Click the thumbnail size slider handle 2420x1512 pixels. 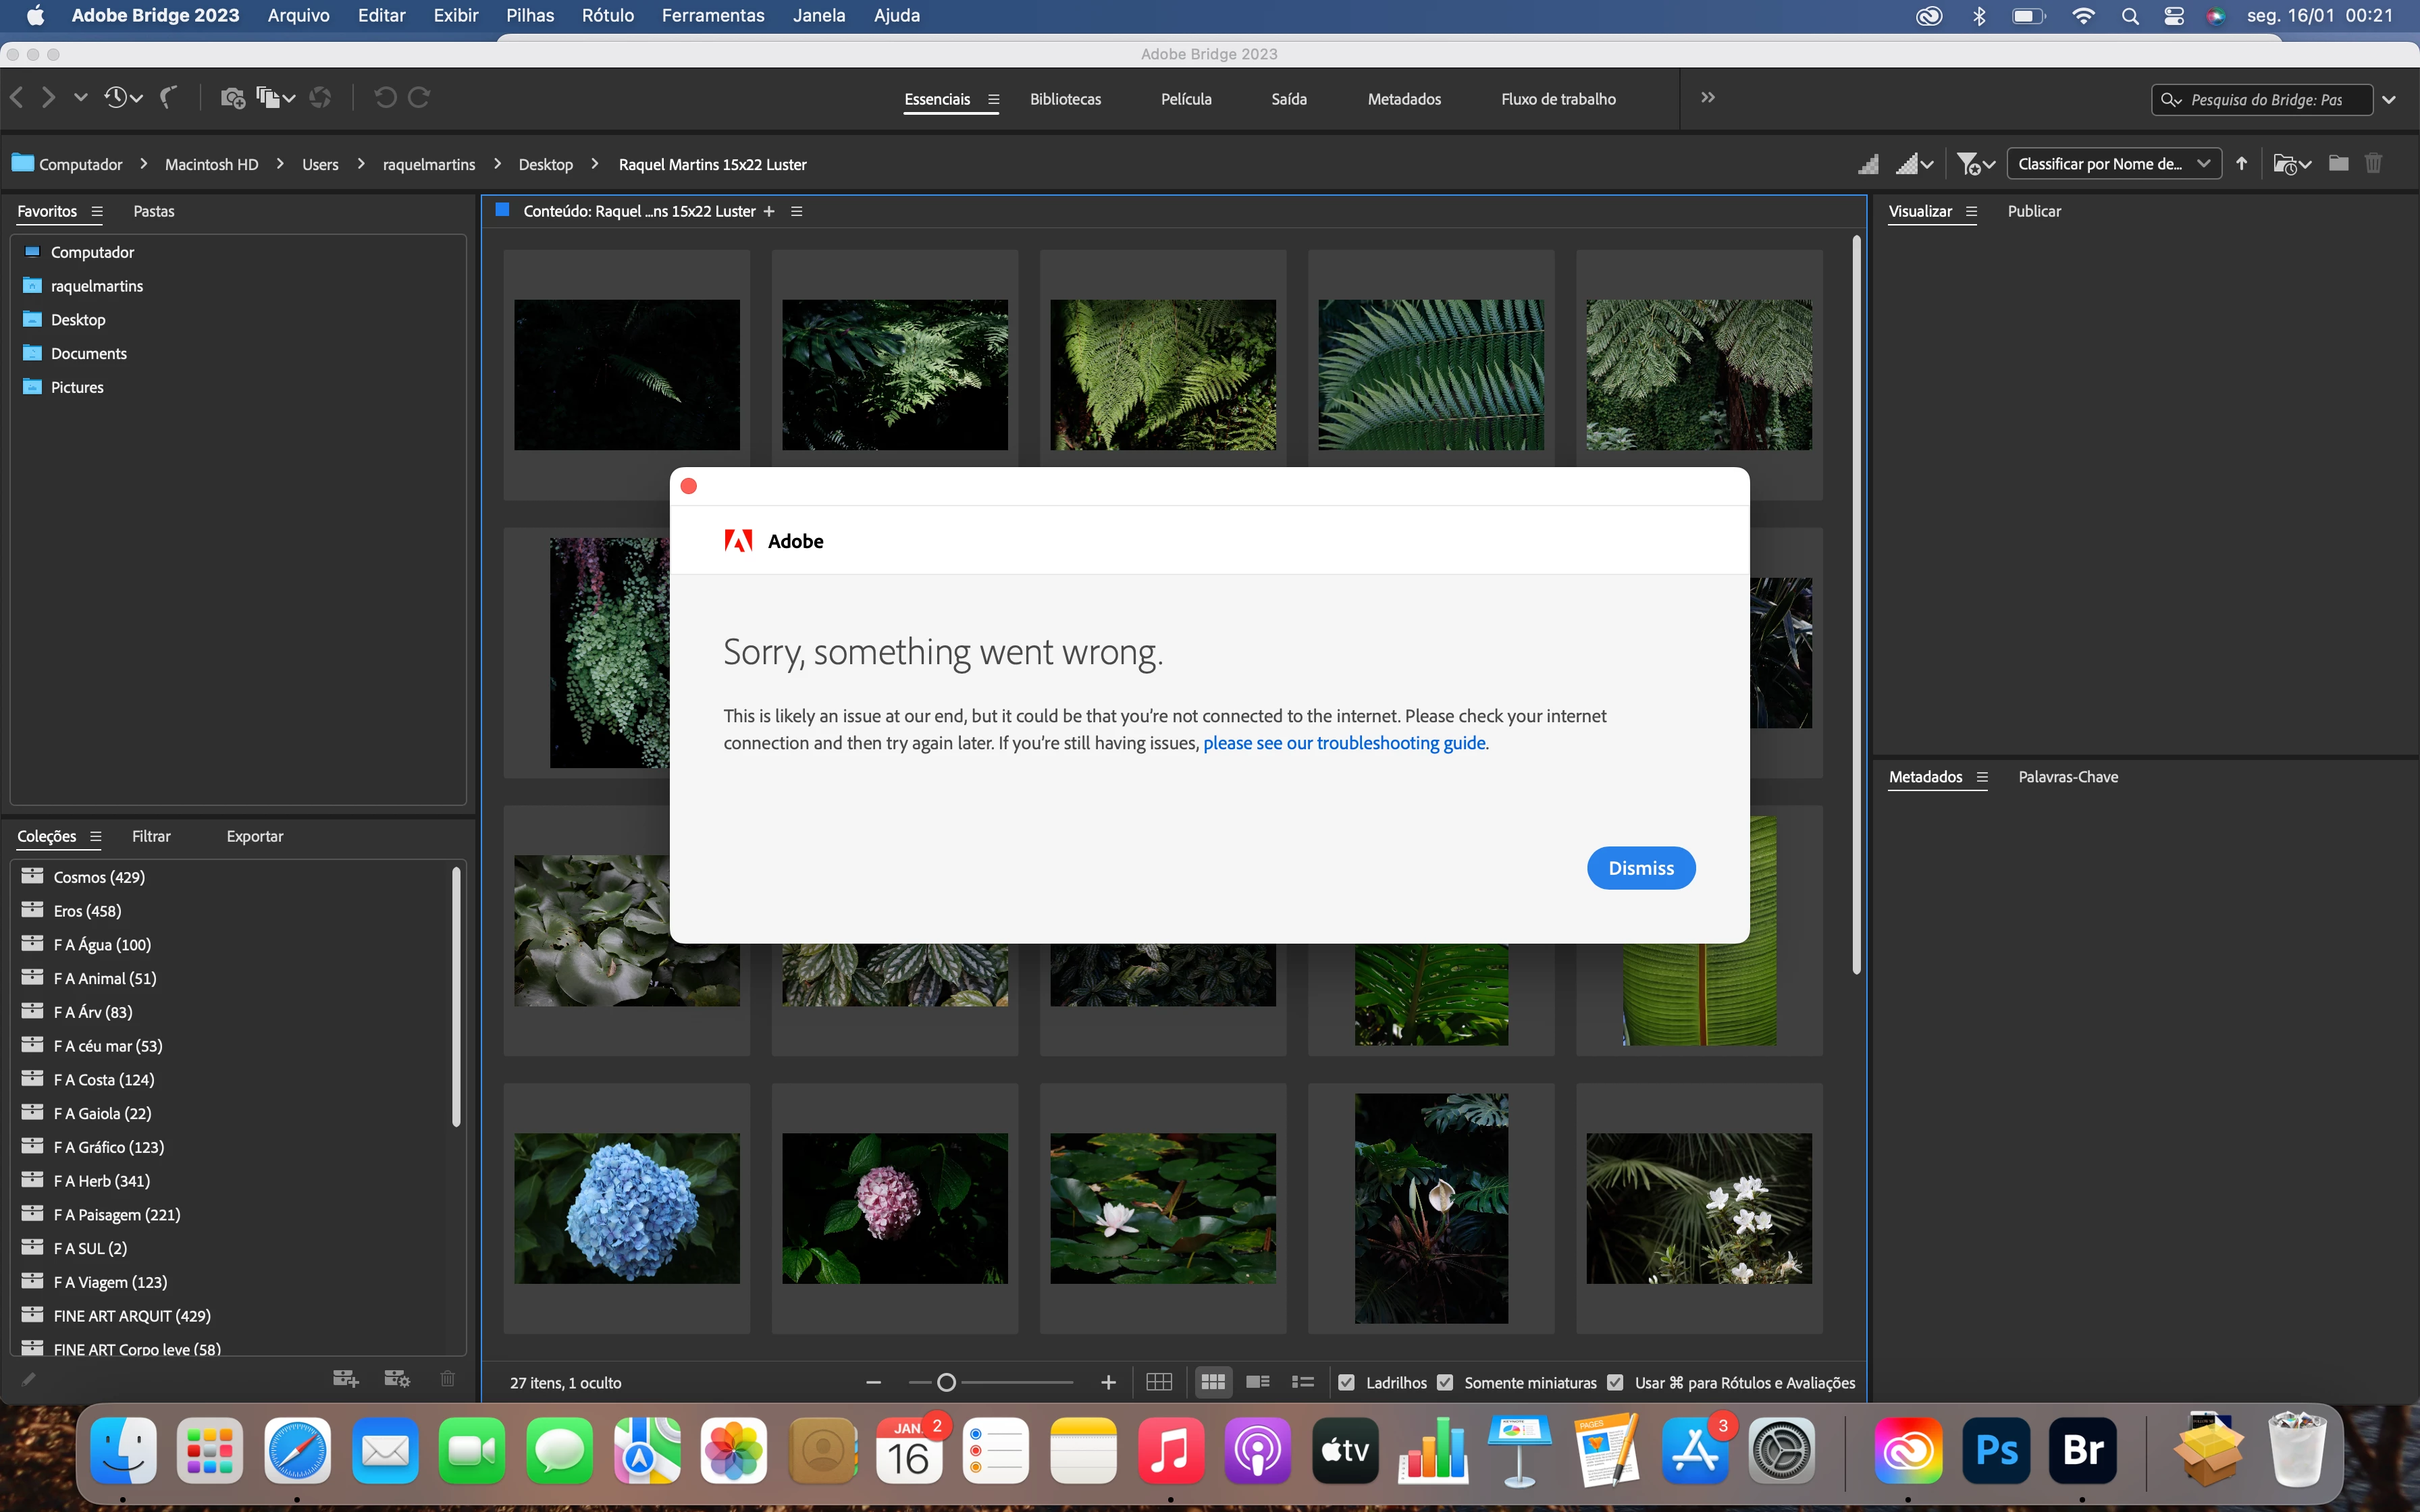click(946, 1382)
